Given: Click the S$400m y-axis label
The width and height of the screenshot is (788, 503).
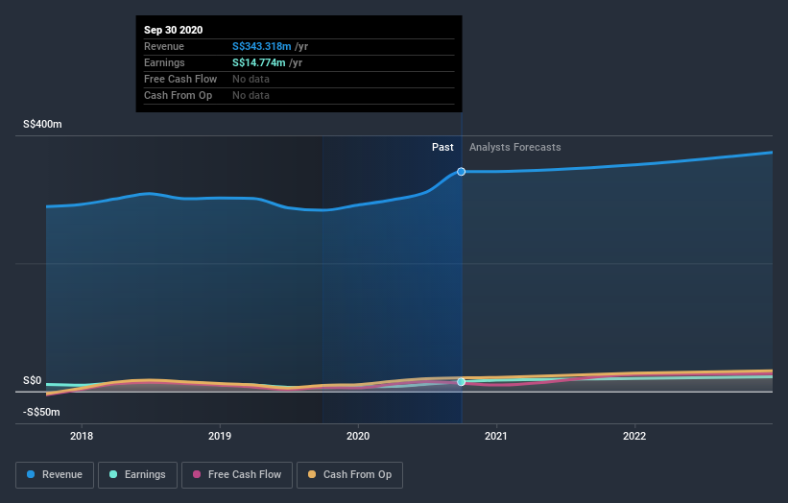Looking at the screenshot, I should click(42, 124).
